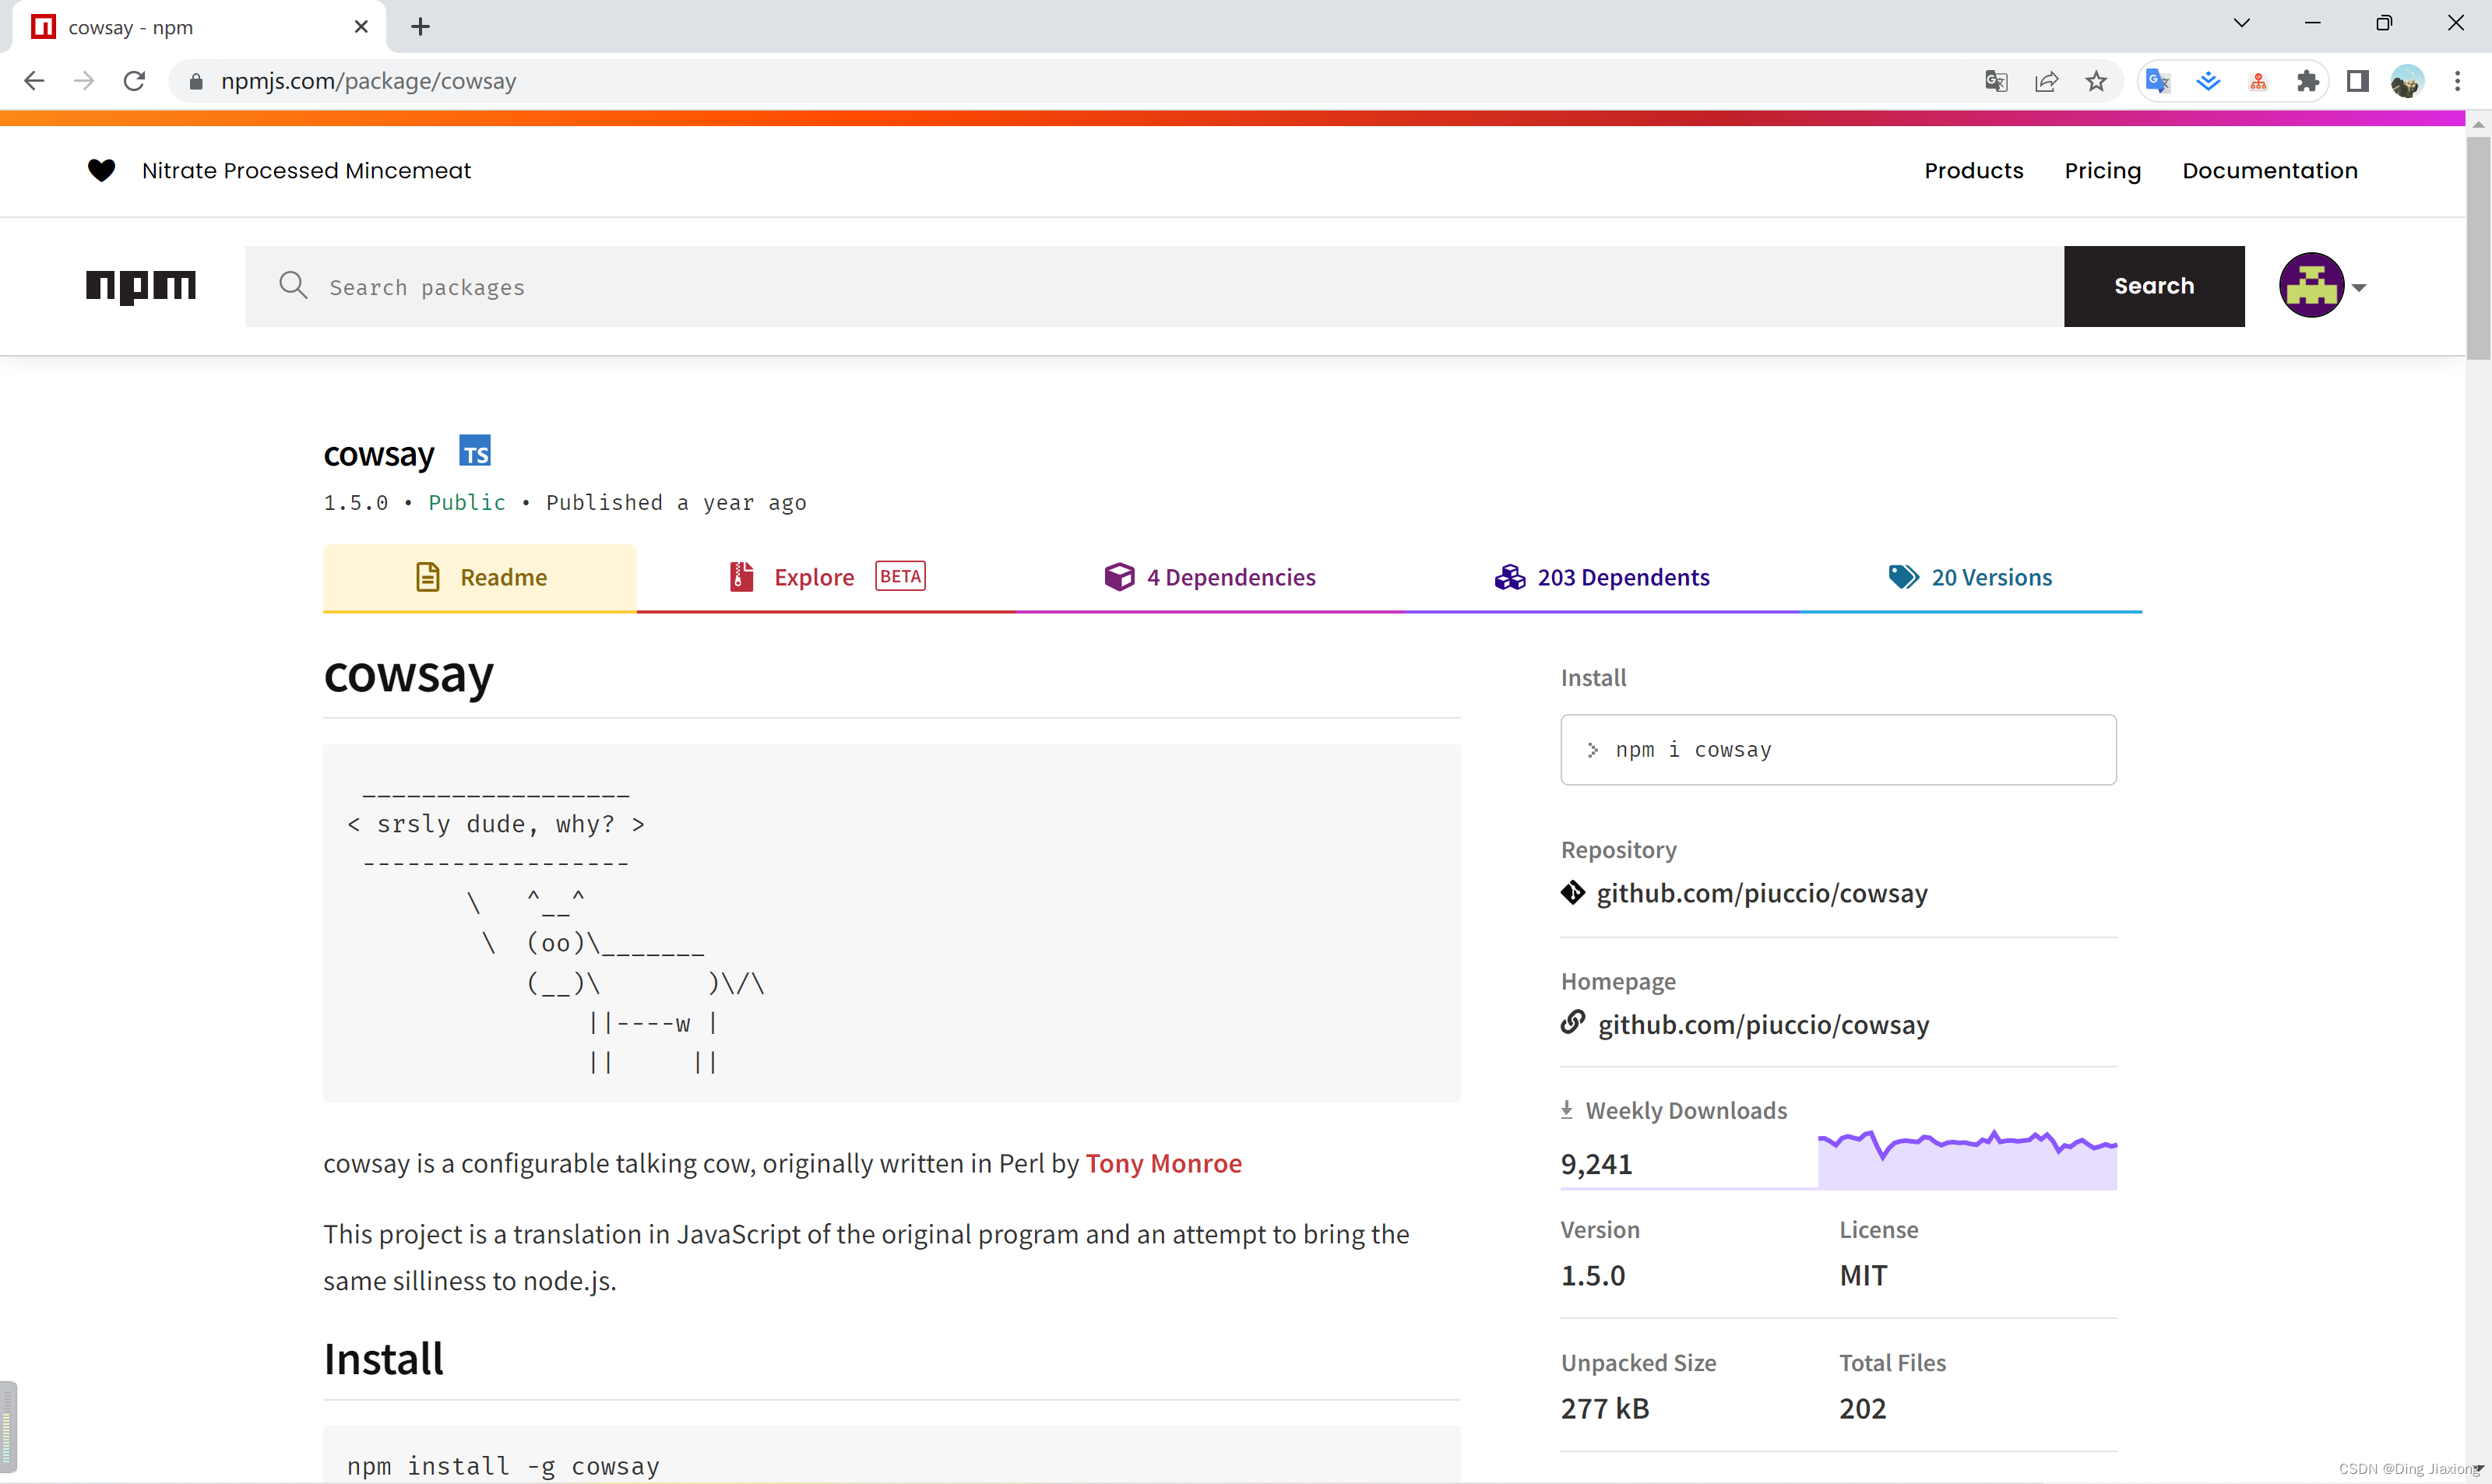Open the Pricing page
2492x1484 pixels.
pyautogui.click(x=2102, y=171)
